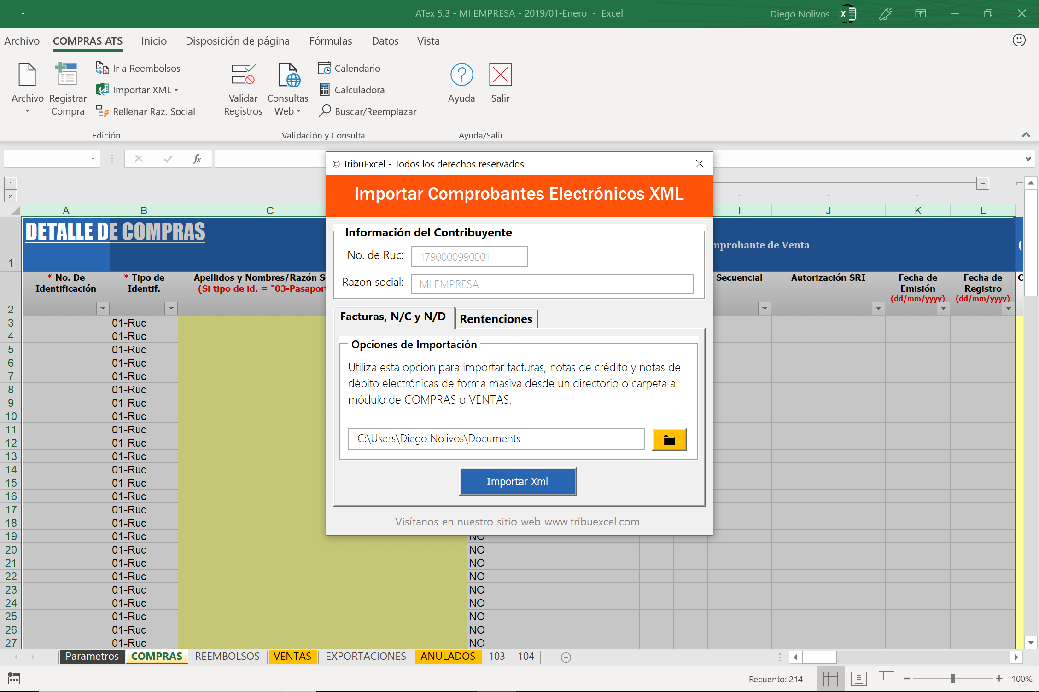
Task: Select the Rentenciones tab in dialog
Action: coord(496,318)
